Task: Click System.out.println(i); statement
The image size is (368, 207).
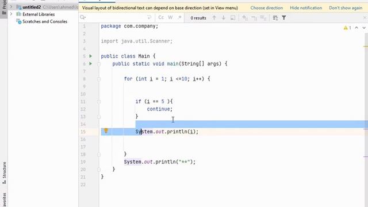Action: pyautogui.click(x=167, y=132)
